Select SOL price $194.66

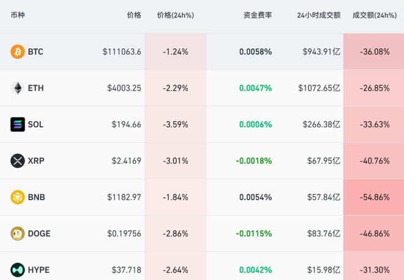pos(126,124)
